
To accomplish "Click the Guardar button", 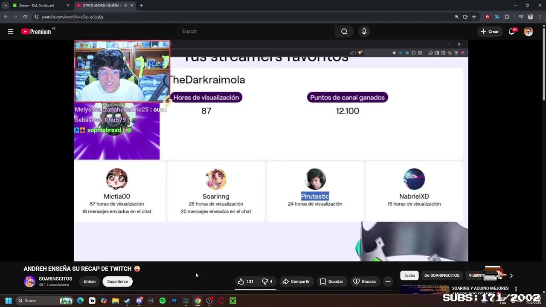I will 331,281.
